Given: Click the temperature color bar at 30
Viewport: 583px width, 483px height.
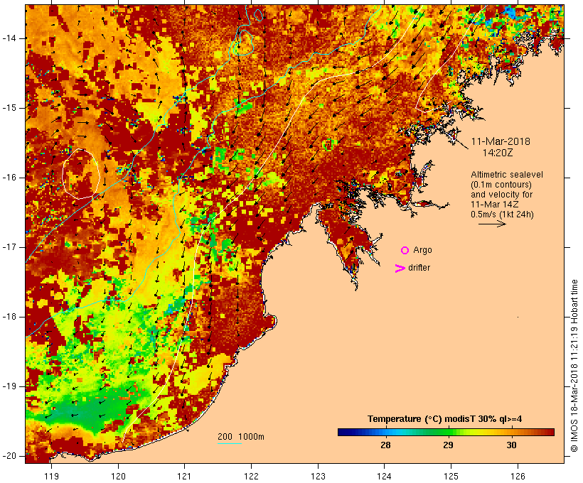Looking at the screenshot, I should (512, 432).
